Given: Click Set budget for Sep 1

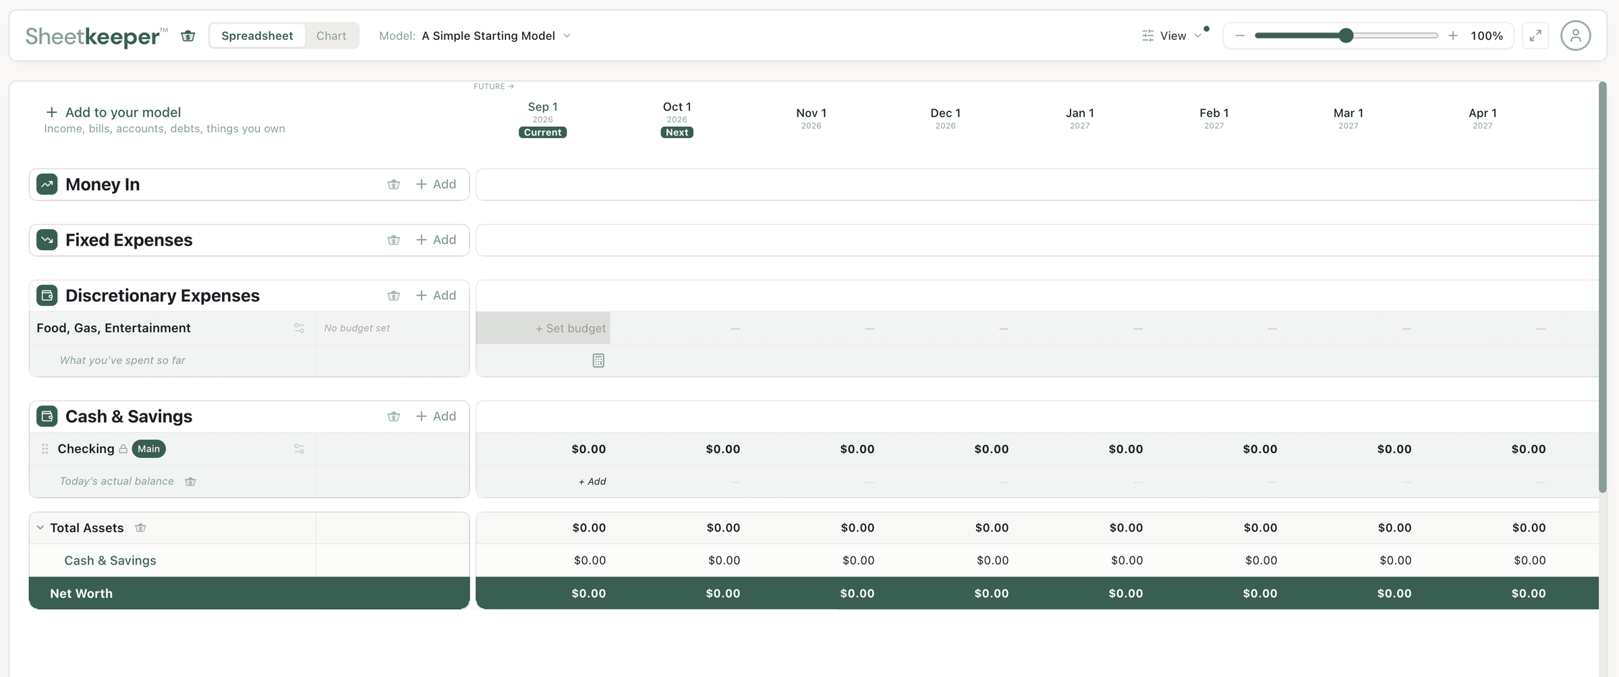Looking at the screenshot, I should pos(543,328).
